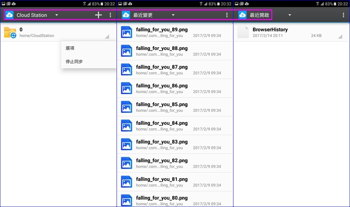
Task: Select file name falling_for_you_88.png
Action: 162,49
